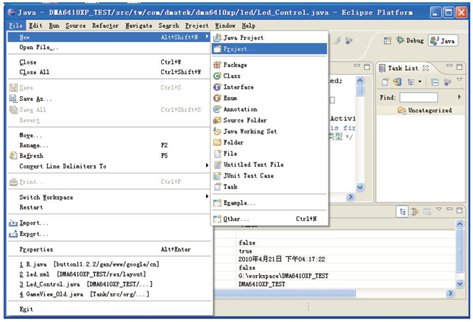Expand Convert Line Delimiters To submenu
This screenshot has width=473, height=322.
[x=109, y=166]
